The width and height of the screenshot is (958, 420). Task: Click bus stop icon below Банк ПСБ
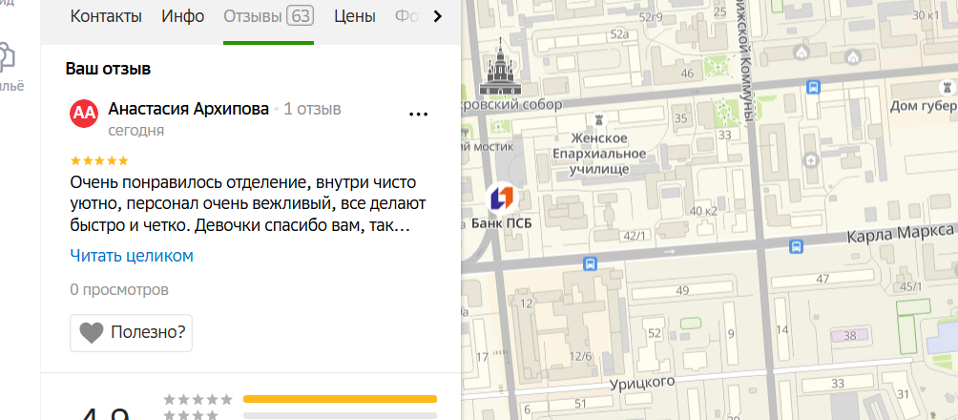(590, 264)
